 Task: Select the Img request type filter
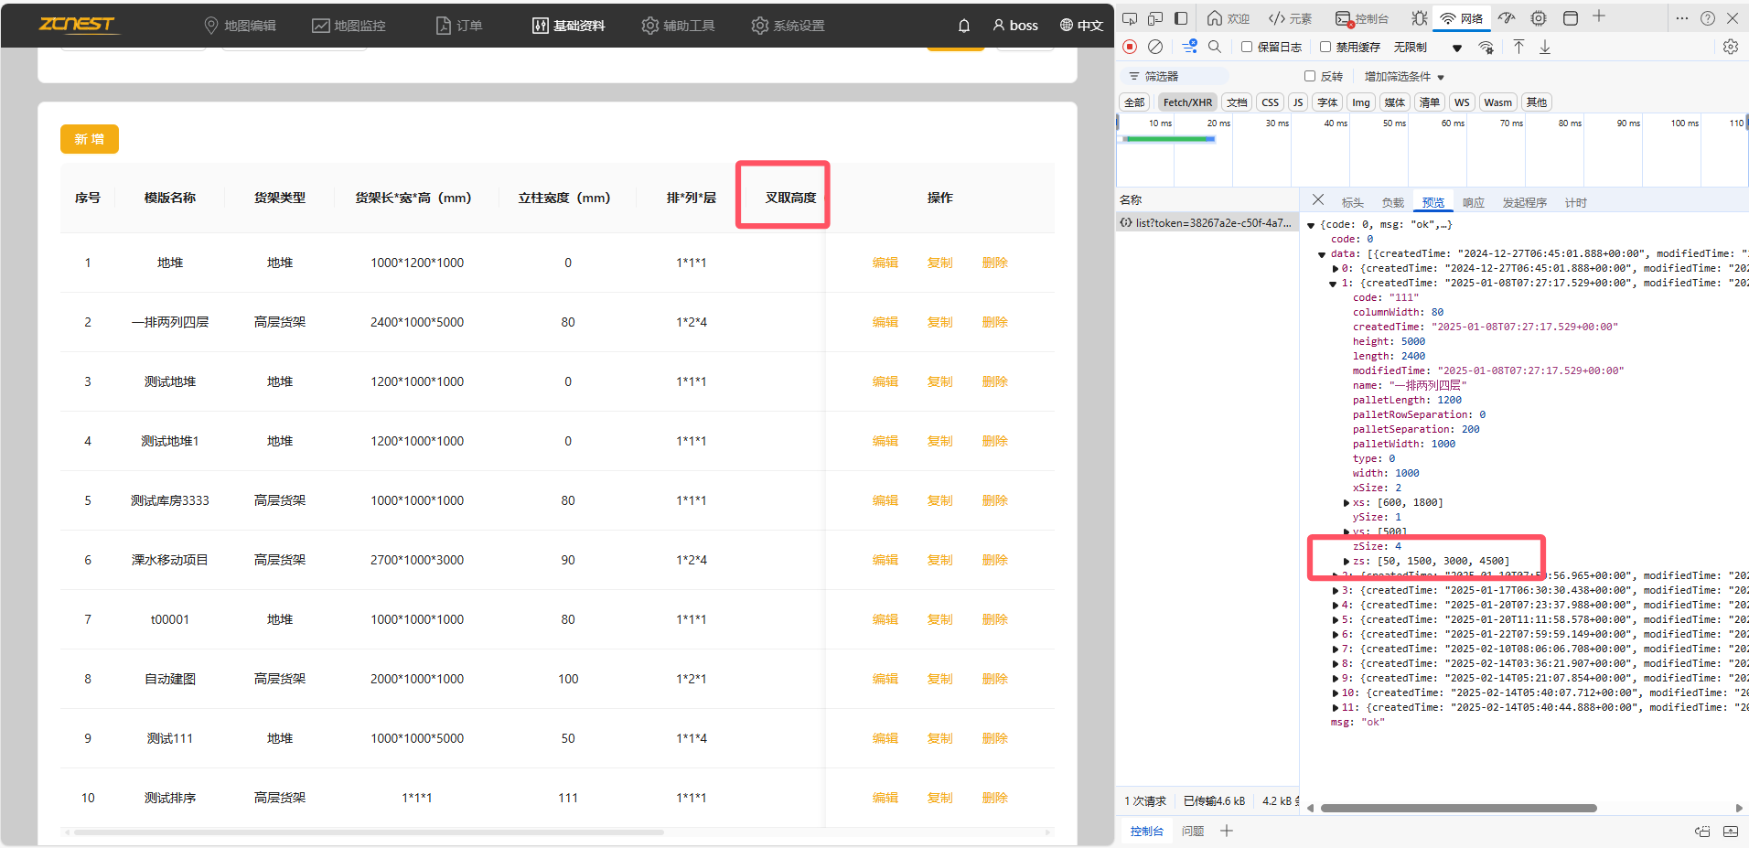[x=1361, y=102]
